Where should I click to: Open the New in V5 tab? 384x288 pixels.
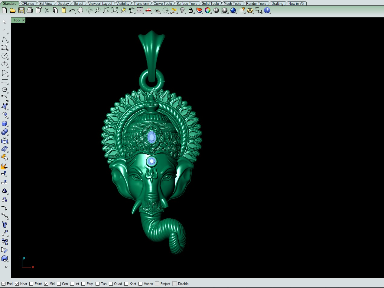(x=296, y=4)
